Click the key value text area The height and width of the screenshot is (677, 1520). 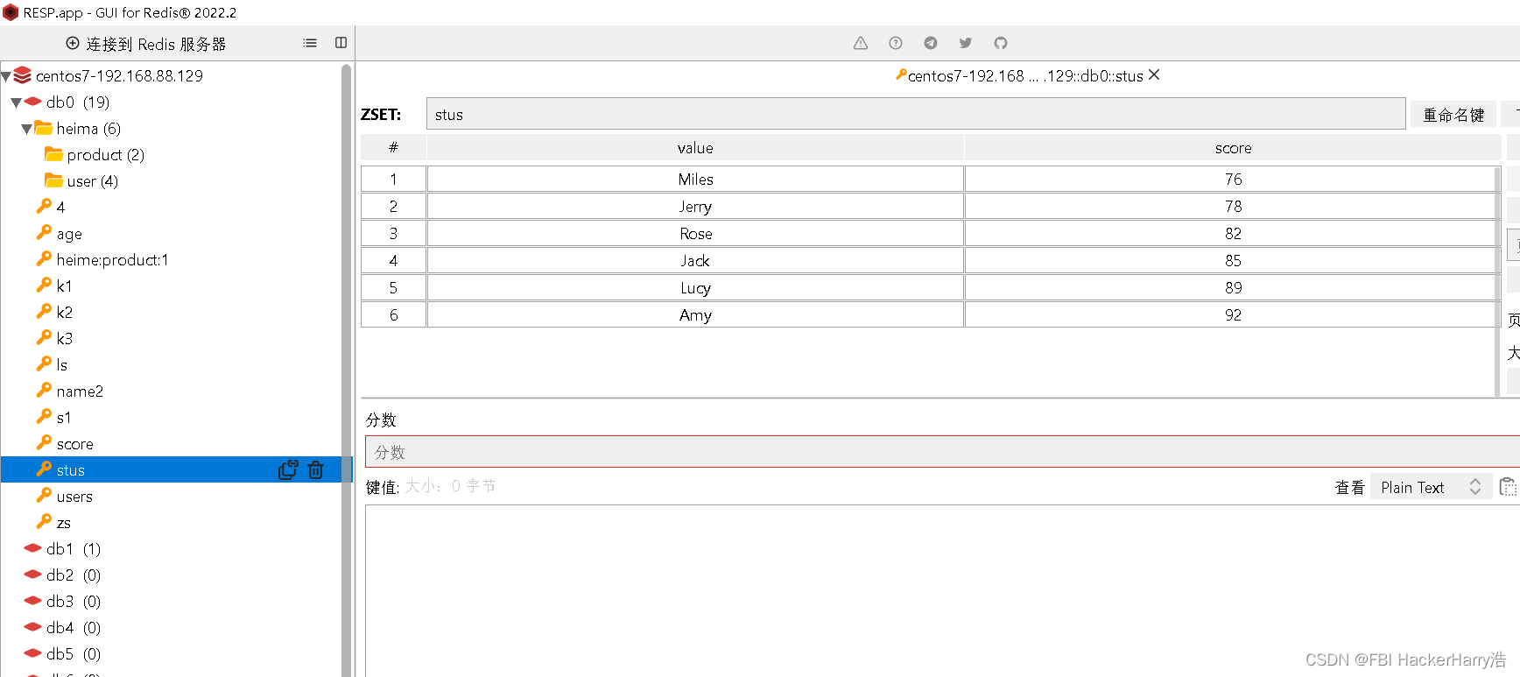pyautogui.click(x=942, y=591)
